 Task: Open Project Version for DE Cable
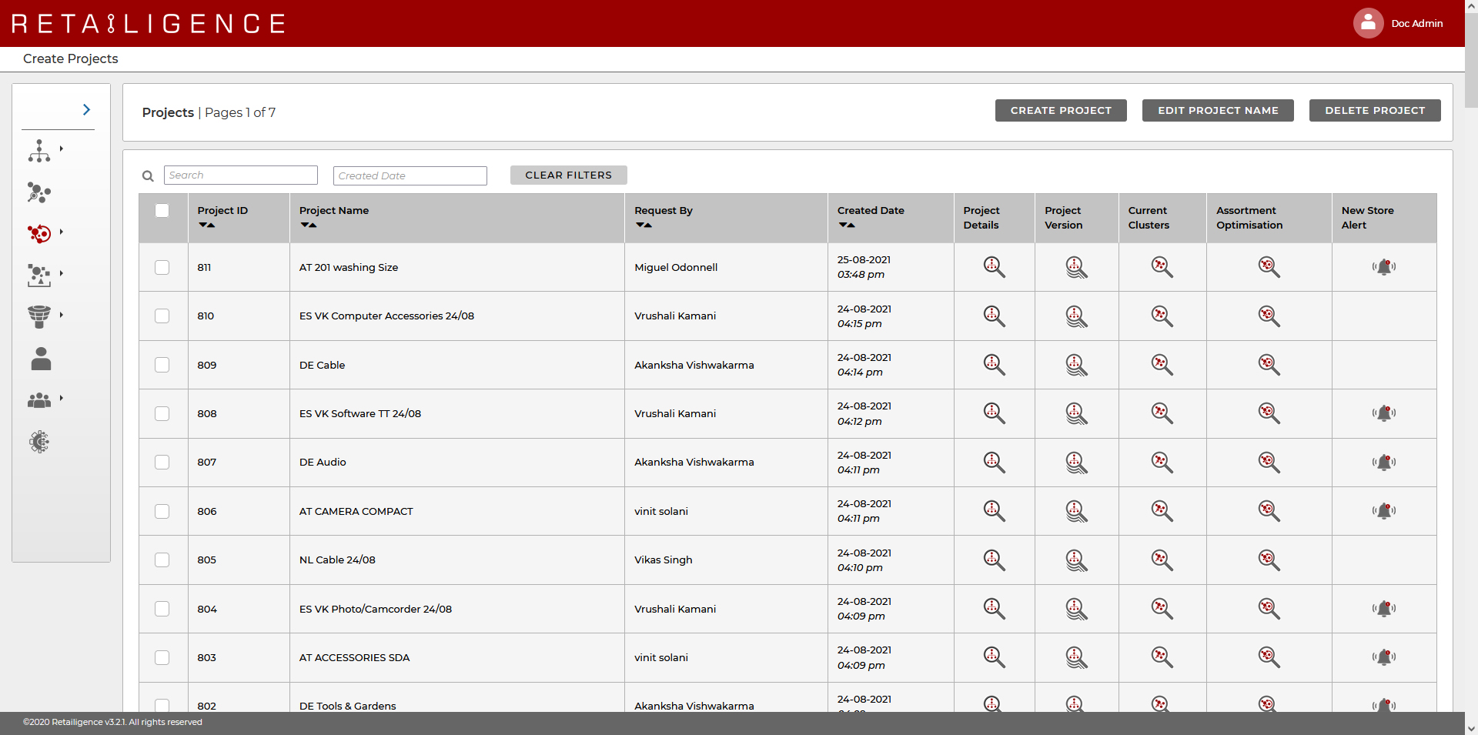[x=1076, y=365]
